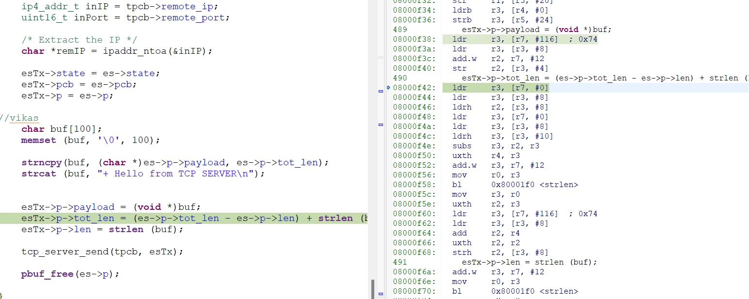The width and height of the screenshot is (749, 299).
Task: Click disassembly source line 491
Action: tap(495, 262)
